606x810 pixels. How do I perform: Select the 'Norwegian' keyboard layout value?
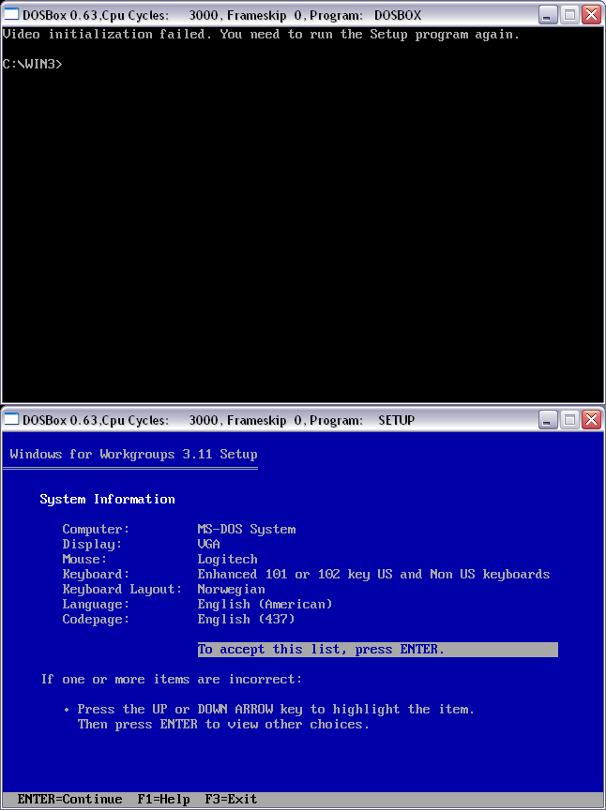(x=231, y=590)
